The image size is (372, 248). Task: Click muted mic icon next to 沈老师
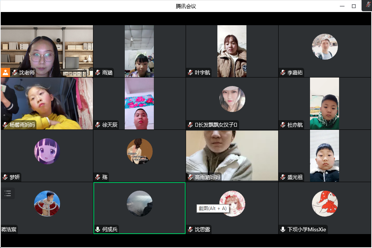(x=15, y=72)
